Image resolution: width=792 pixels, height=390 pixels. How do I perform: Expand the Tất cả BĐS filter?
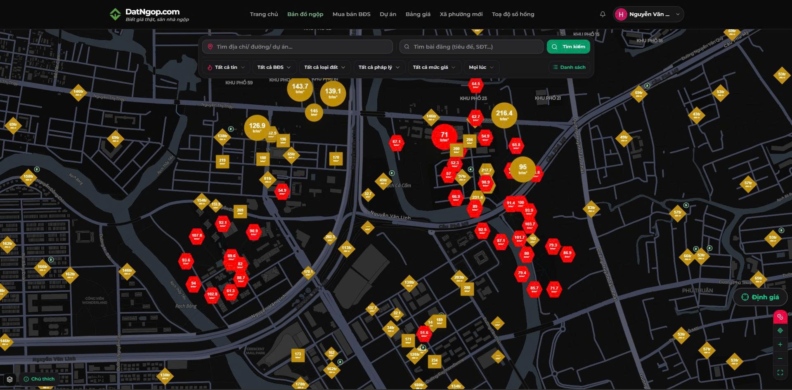point(274,67)
